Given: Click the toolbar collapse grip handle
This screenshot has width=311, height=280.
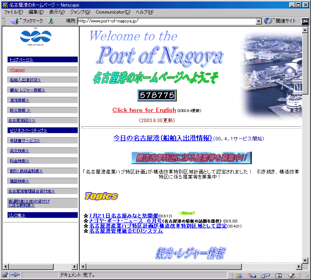Looking at the screenshot, I should pos(3,21).
